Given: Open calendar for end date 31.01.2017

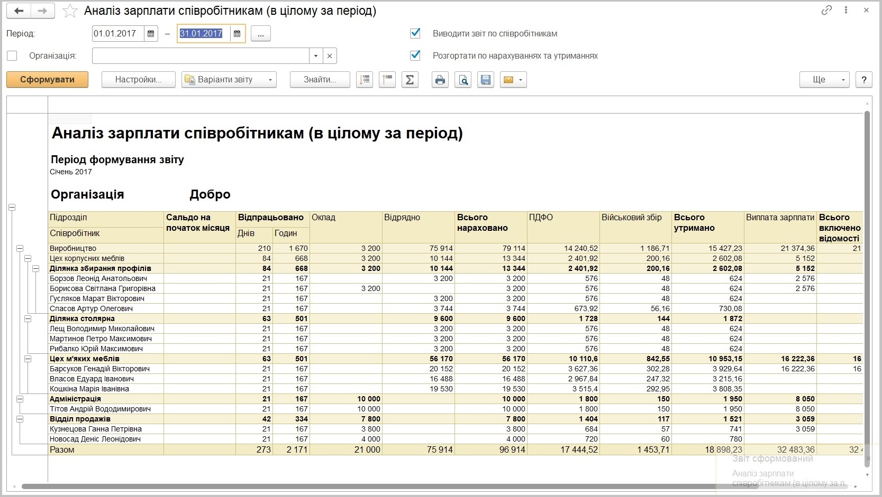Looking at the screenshot, I should [x=237, y=34].
